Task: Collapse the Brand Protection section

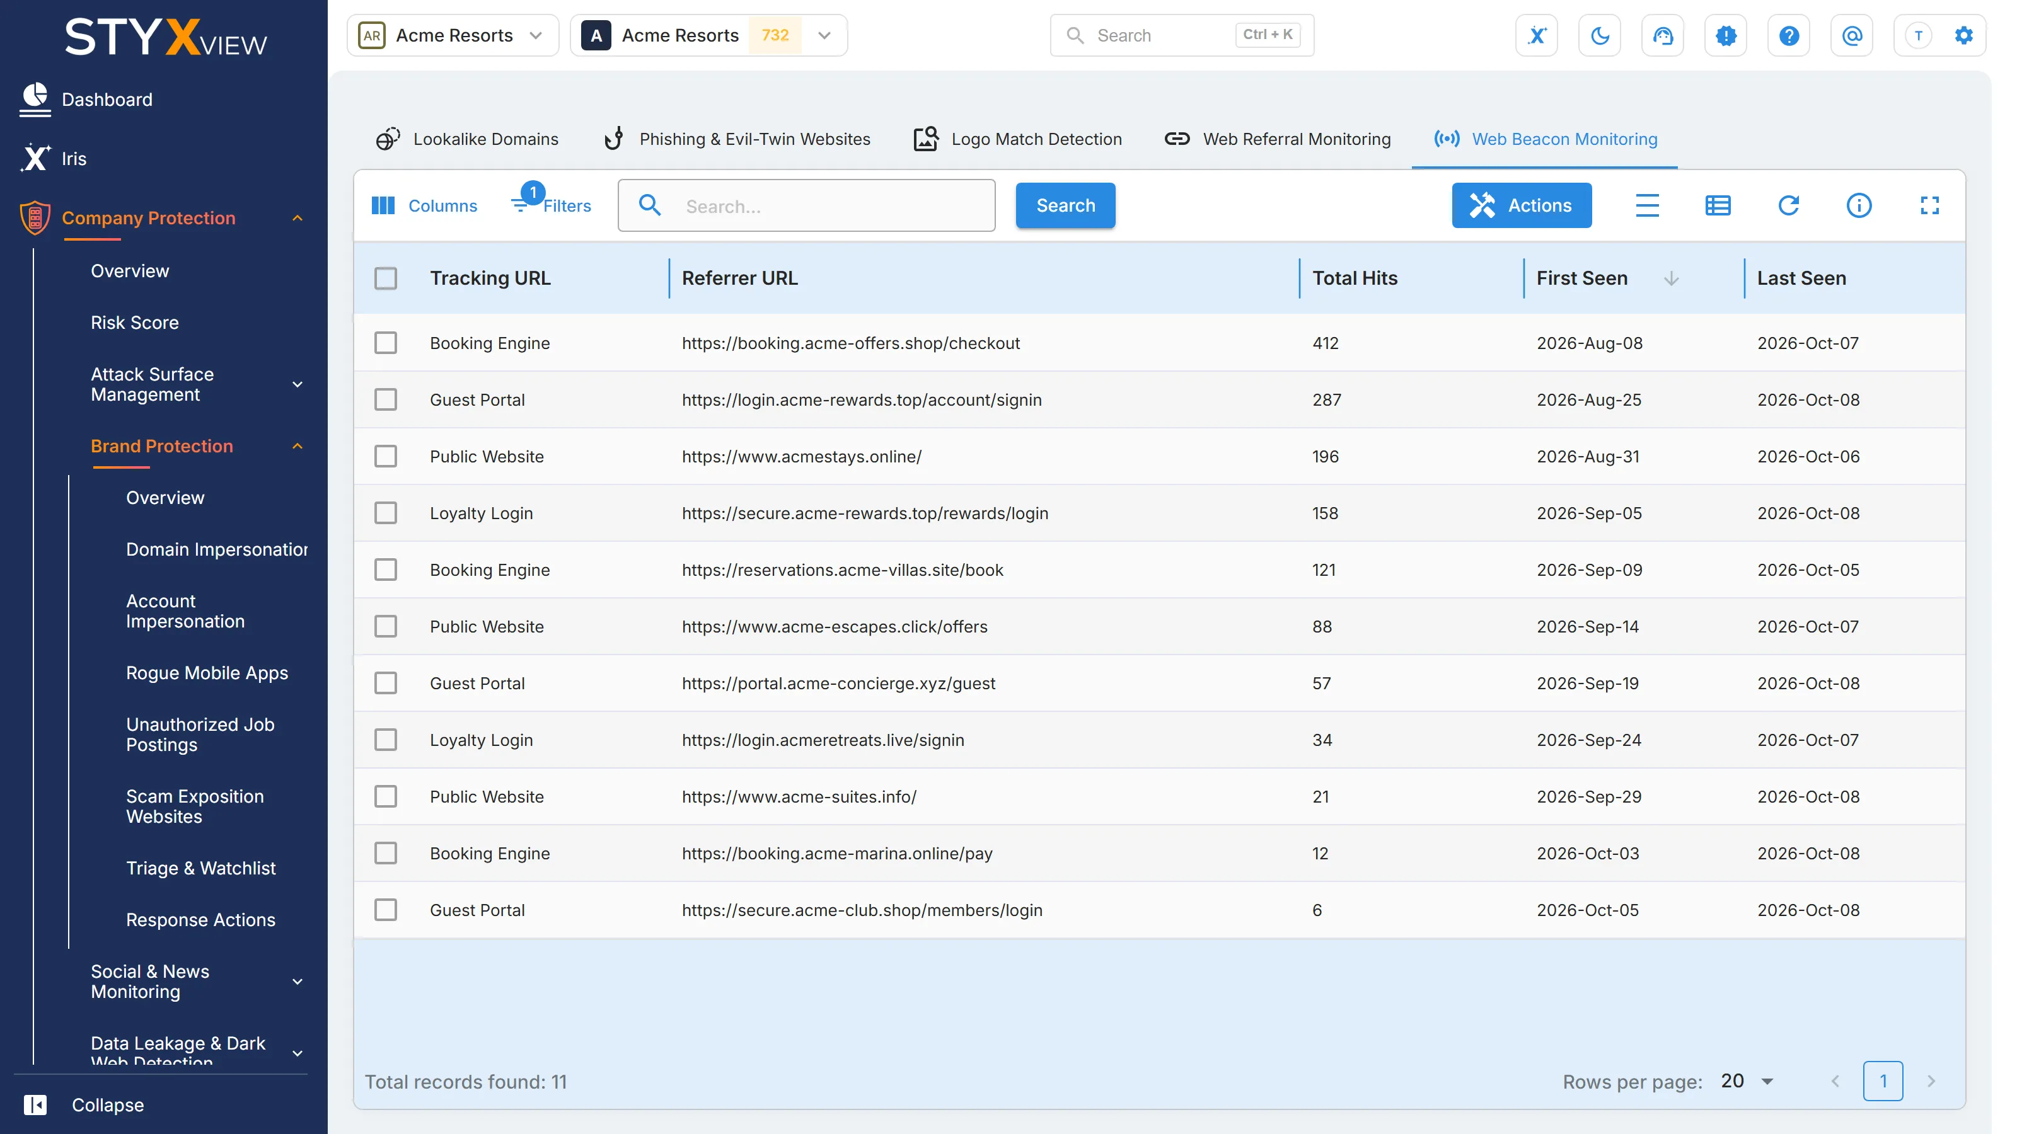Action: click(298, 446)
